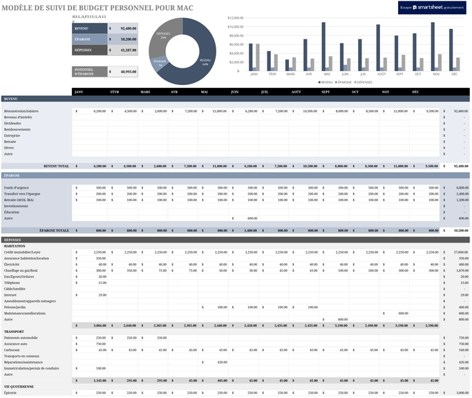Select the Téléphone row label
472x398 pixels.
point(12,283)
